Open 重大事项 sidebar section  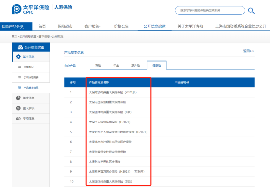pyautogui.click(x=31, y=108)
